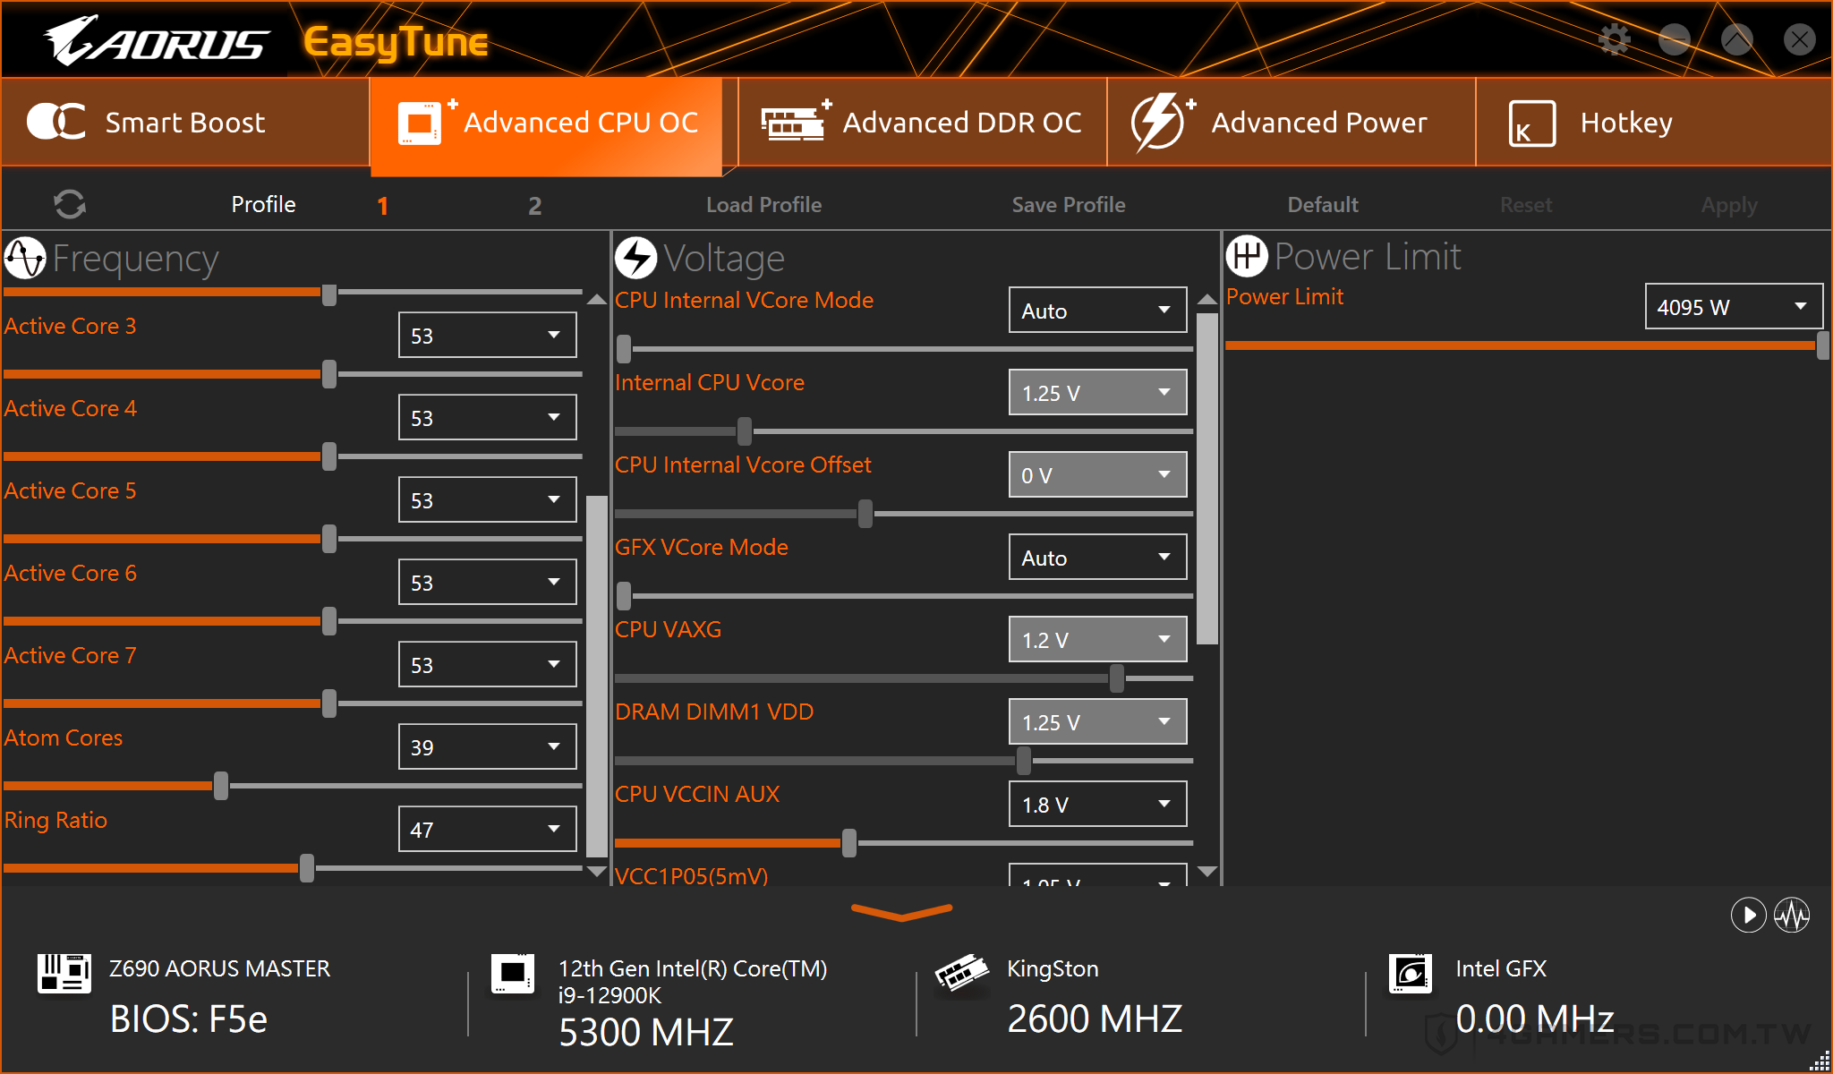Click the BIOS: F5e text

[189, 1019]
